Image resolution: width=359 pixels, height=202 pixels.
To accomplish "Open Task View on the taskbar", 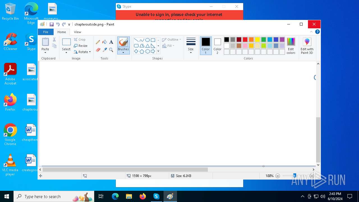I will [x=101, y=196].
